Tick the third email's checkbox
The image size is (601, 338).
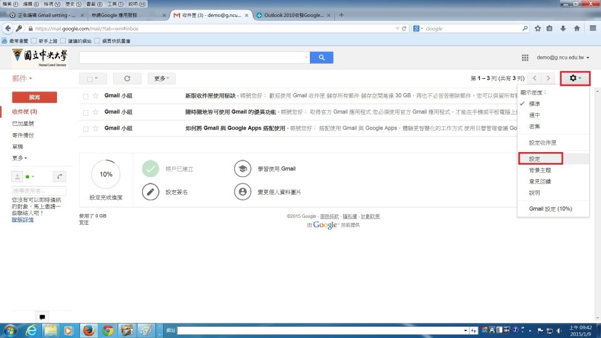[86, 128]
